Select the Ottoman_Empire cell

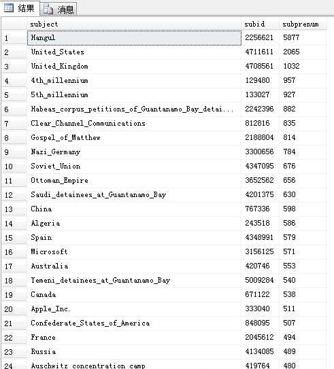[134, 181]
